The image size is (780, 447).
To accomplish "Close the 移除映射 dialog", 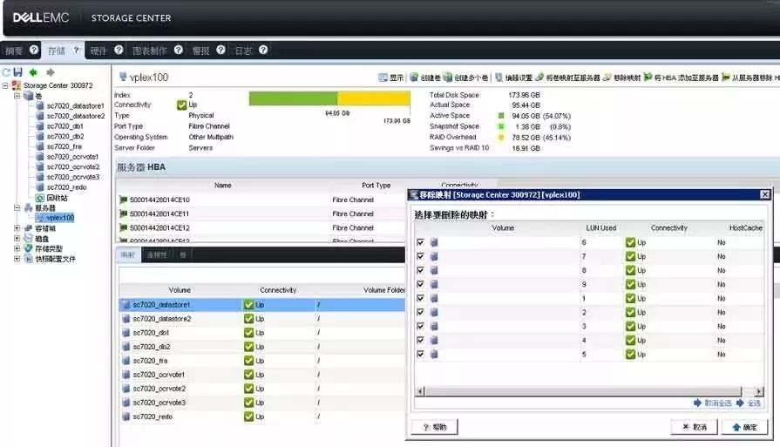I will tap(765, 194).
